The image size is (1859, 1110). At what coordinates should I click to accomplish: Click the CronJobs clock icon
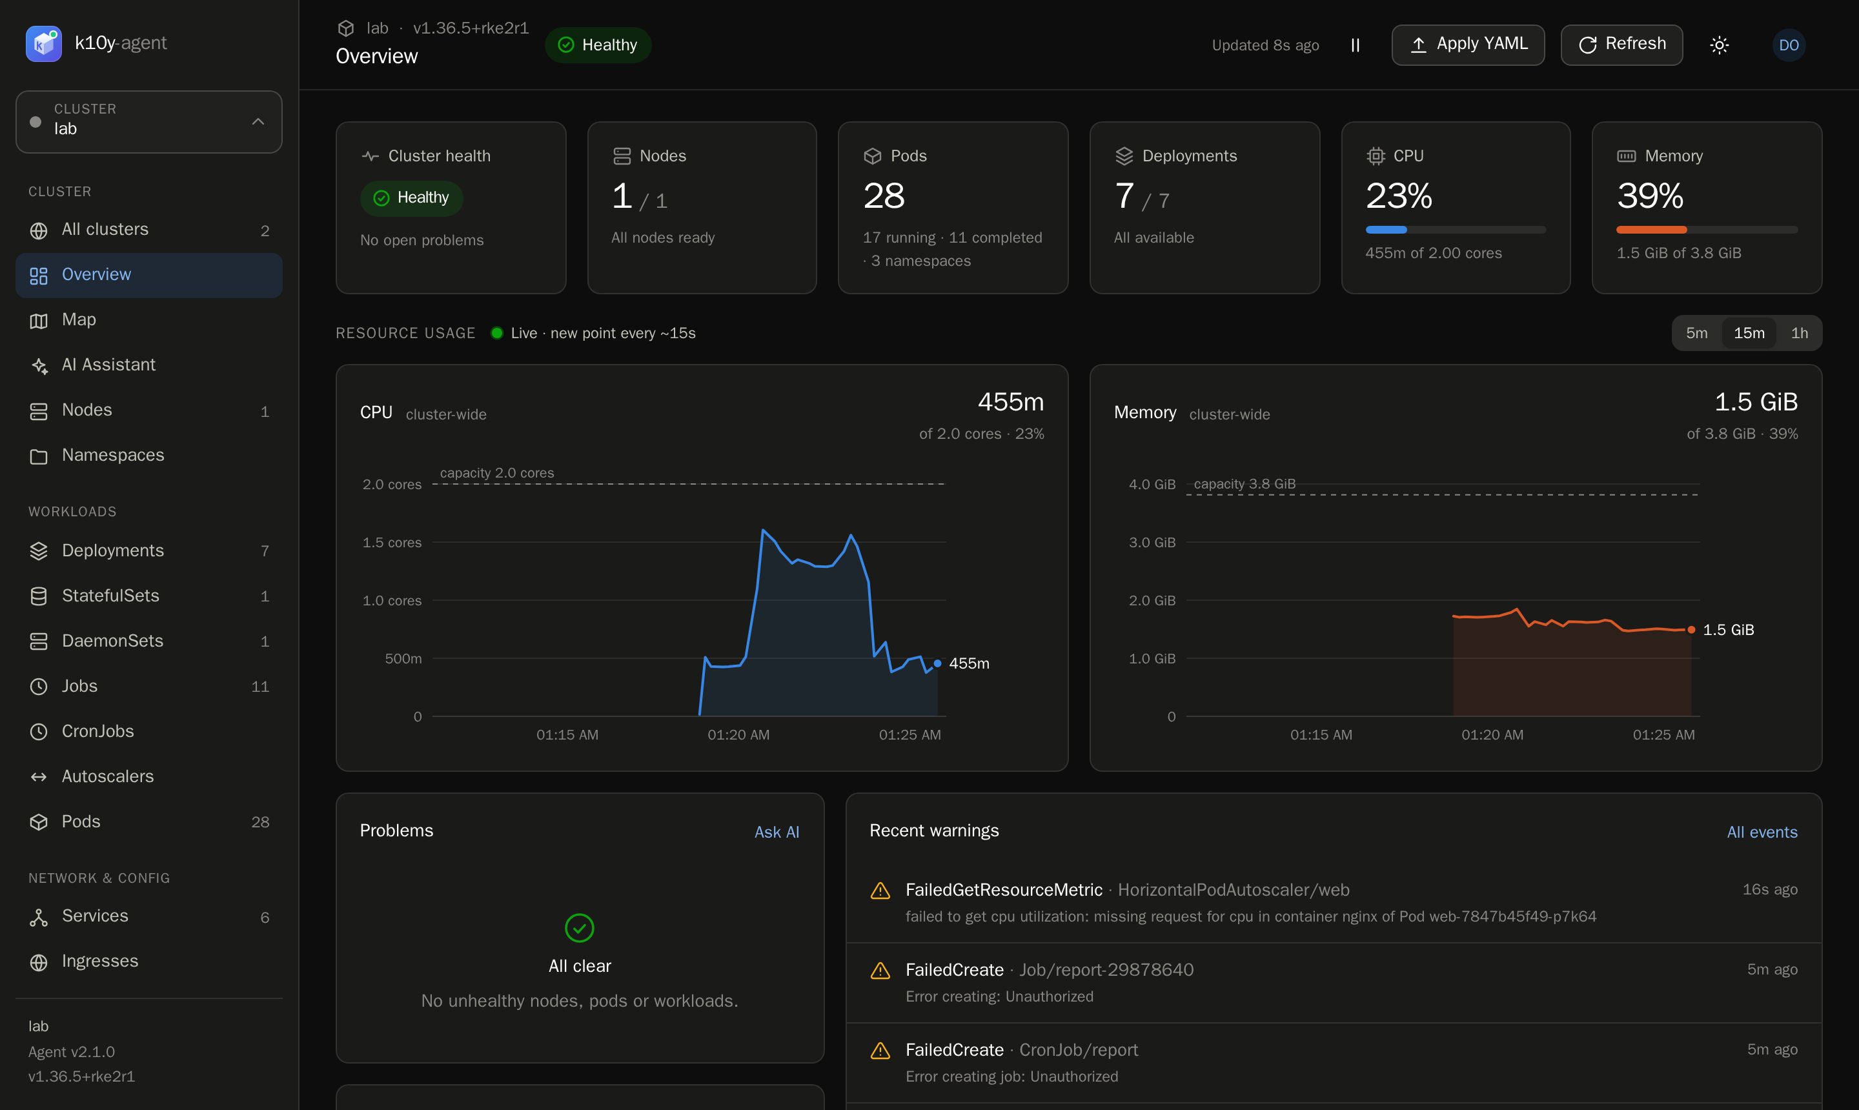point(39,732)
